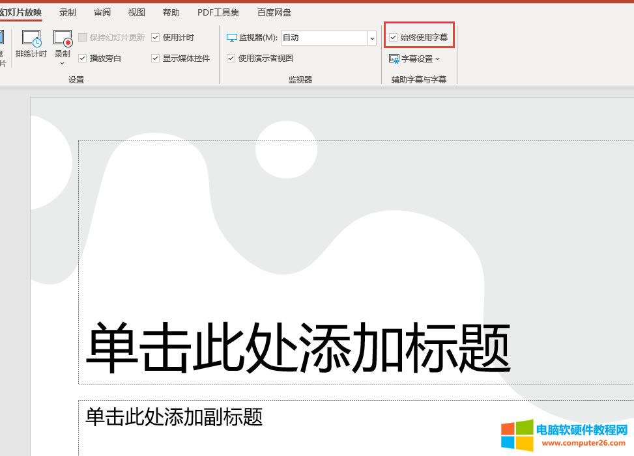
Task: Switch to the 审阅 ribbon tab
Action: coord(102,12)
